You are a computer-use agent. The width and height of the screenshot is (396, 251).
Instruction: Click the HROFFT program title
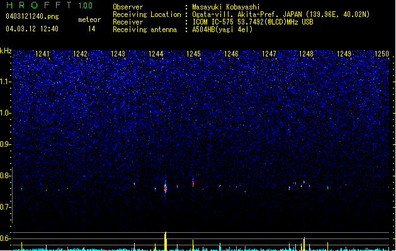coord(39,5)
